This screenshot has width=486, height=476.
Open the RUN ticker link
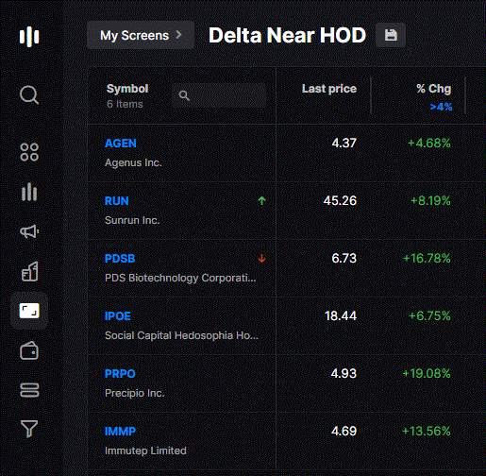117,201
